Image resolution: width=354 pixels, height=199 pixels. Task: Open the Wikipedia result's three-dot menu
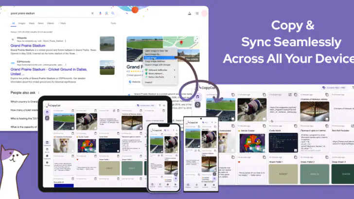(x=66, y=41)
